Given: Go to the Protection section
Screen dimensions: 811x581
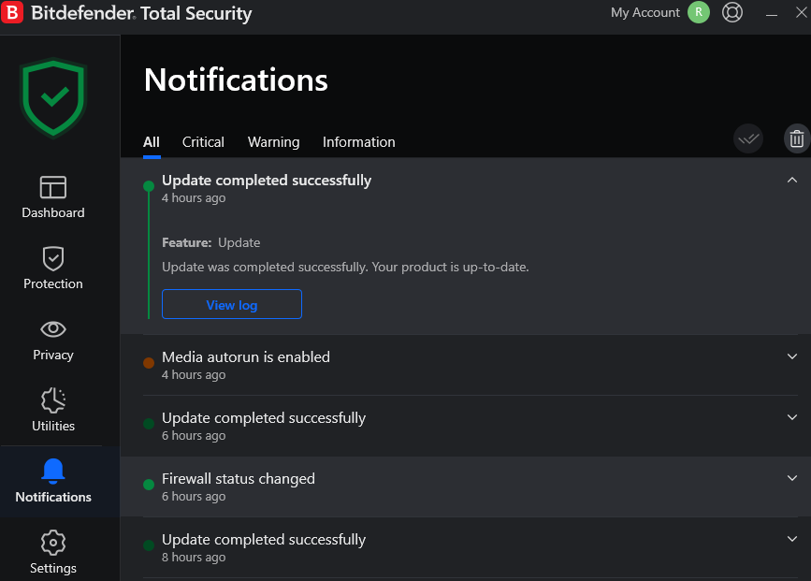Looking at the screenshot, I should click(52, 268).
